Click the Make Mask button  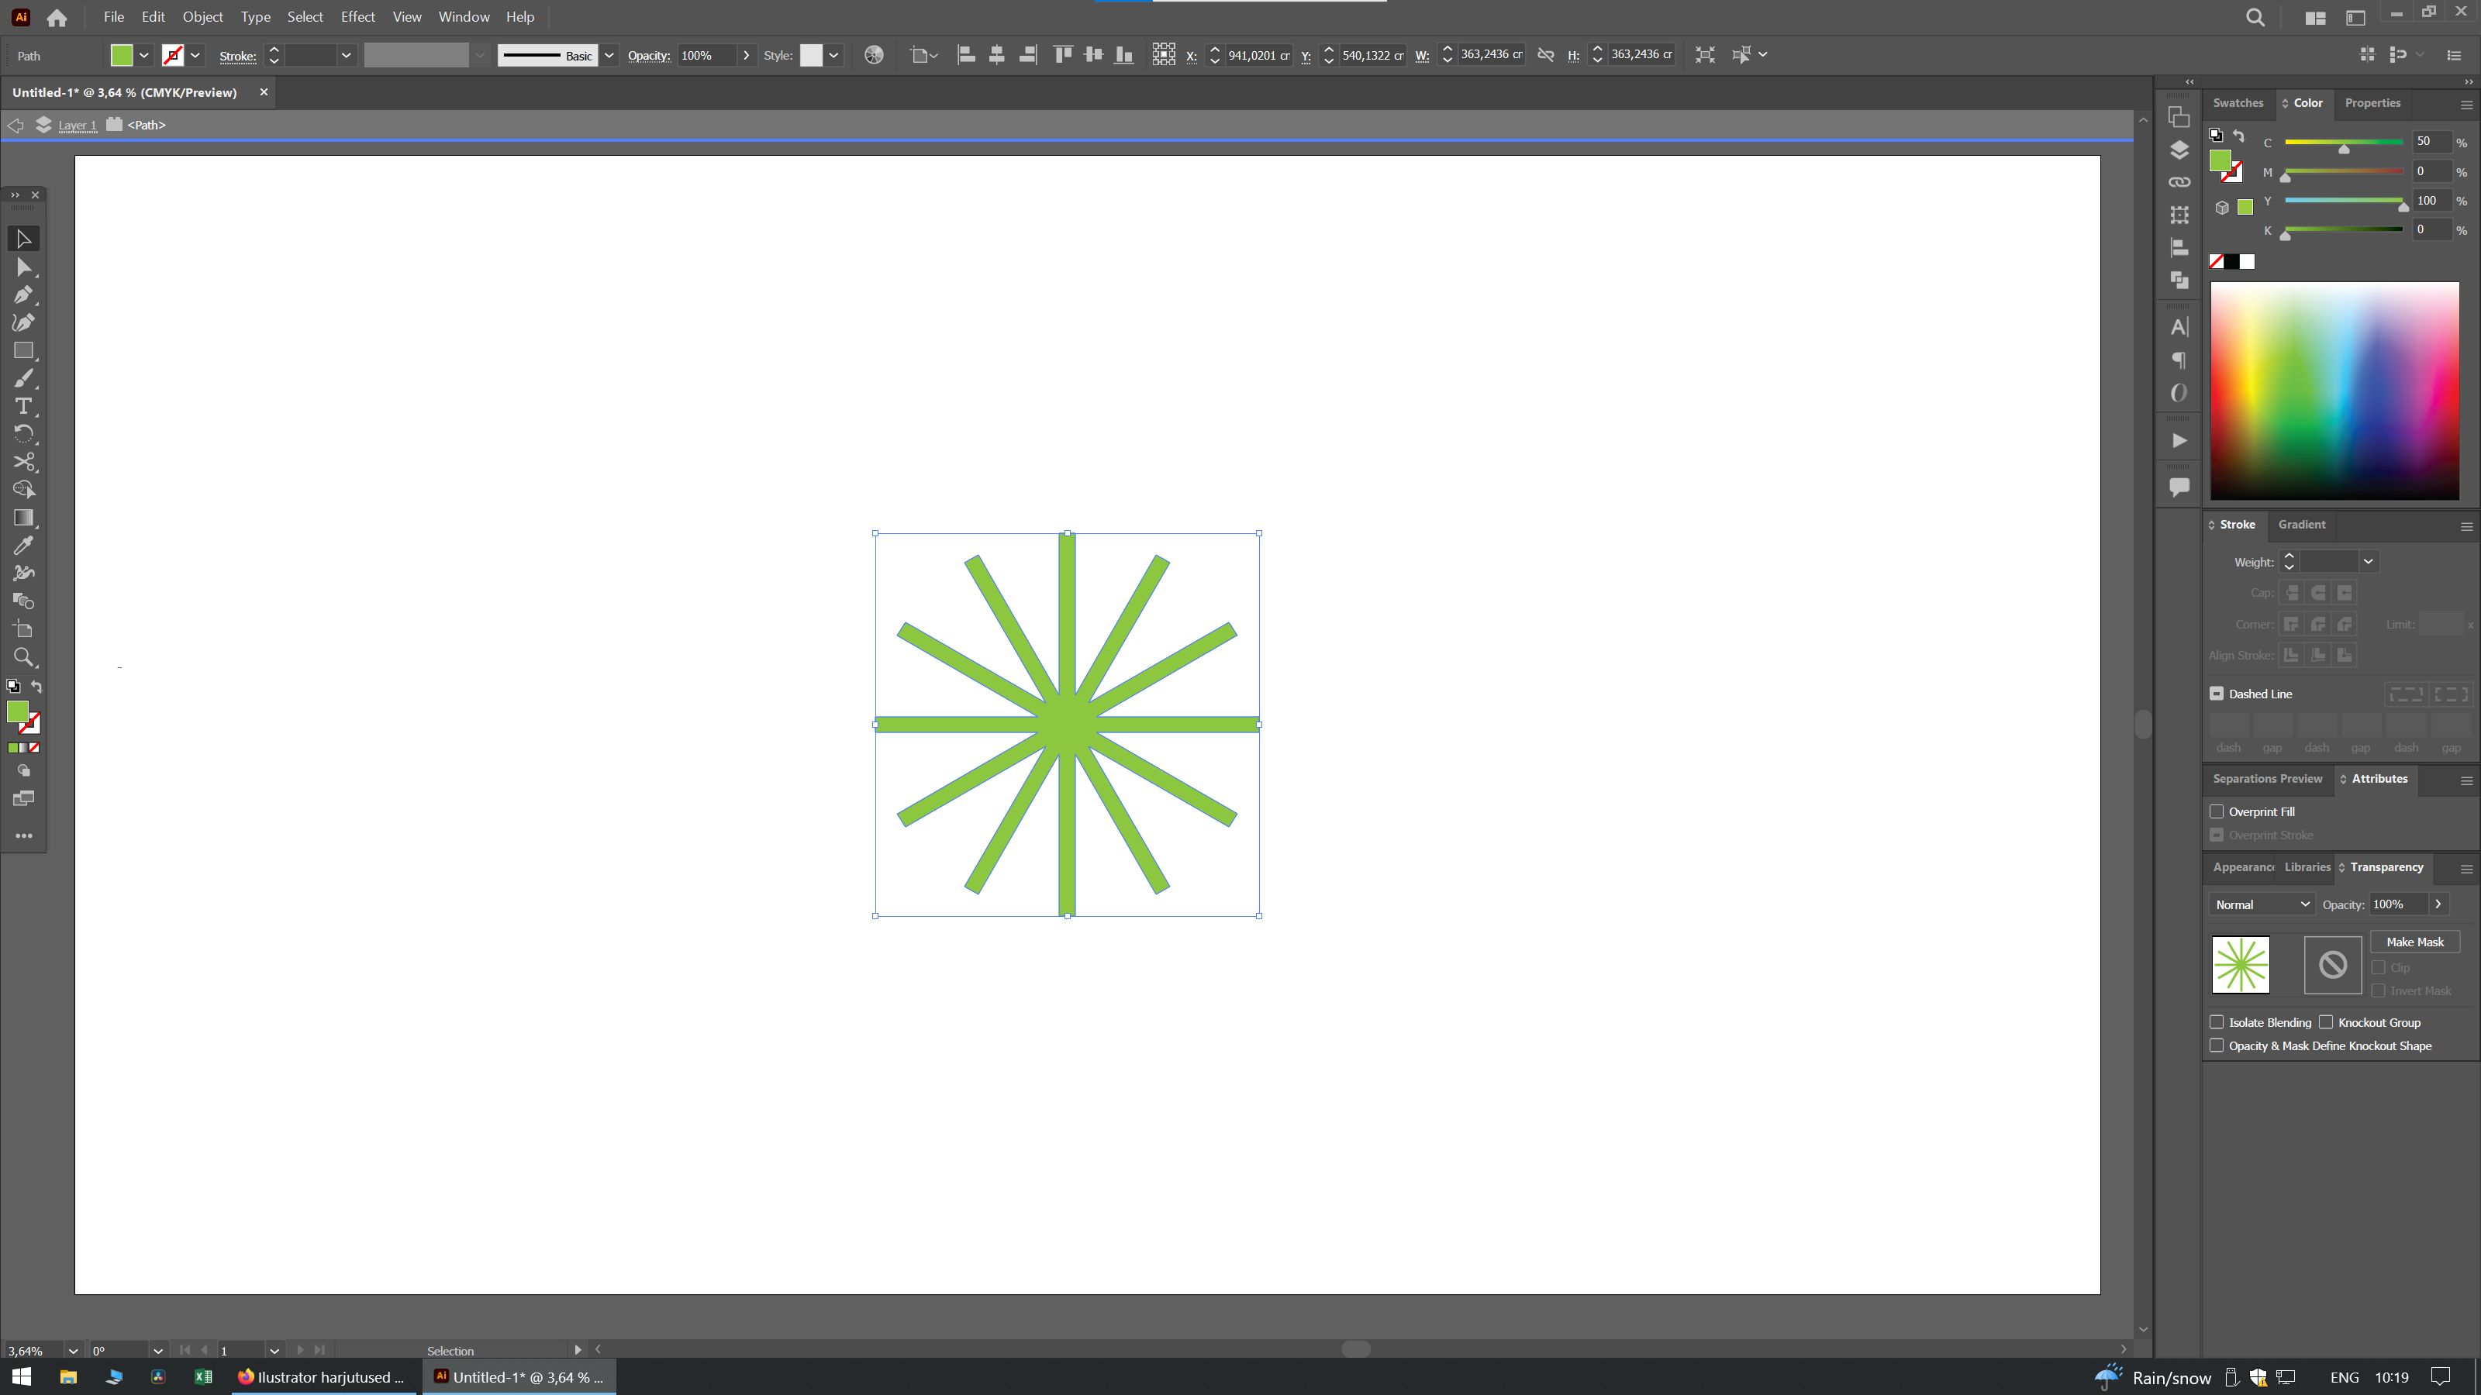tap(2414, 942)
